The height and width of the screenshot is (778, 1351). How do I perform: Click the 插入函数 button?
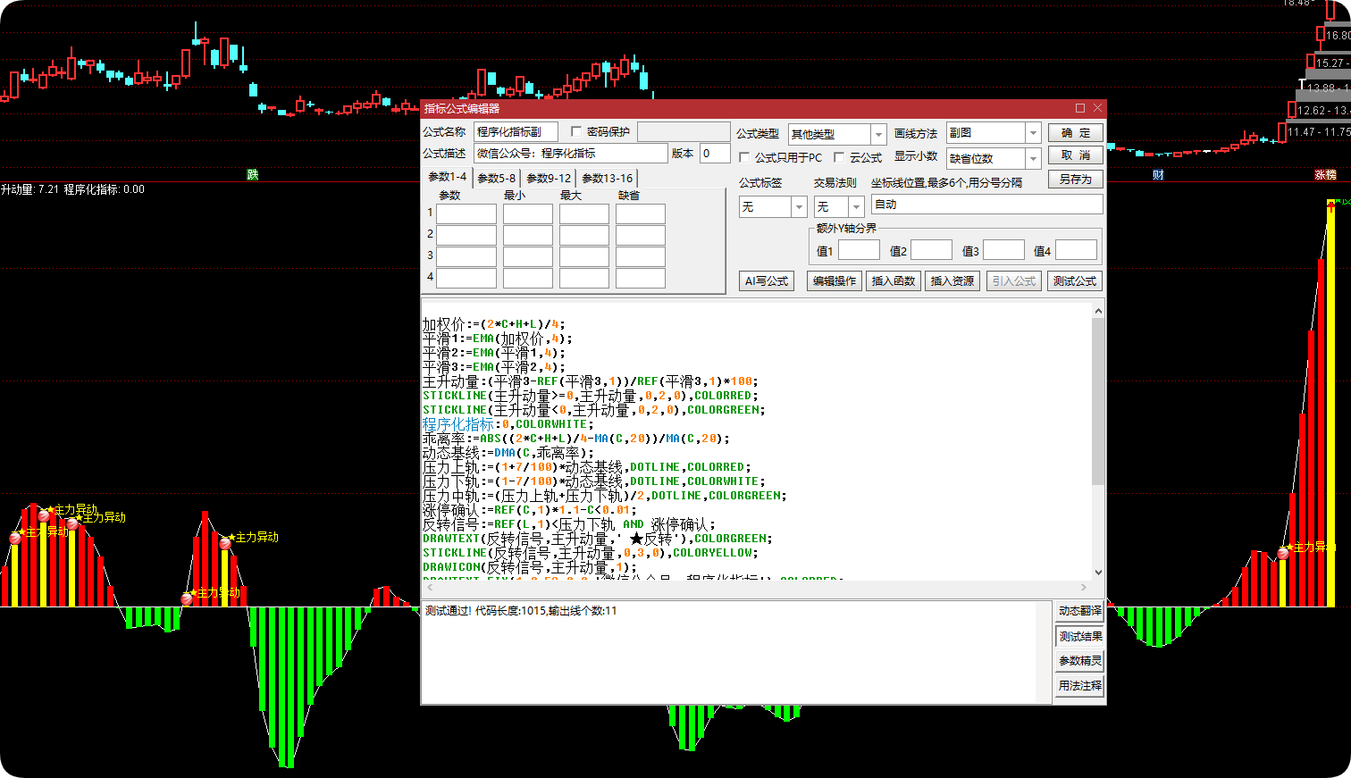pyautogui.click(x=894, y=280)
